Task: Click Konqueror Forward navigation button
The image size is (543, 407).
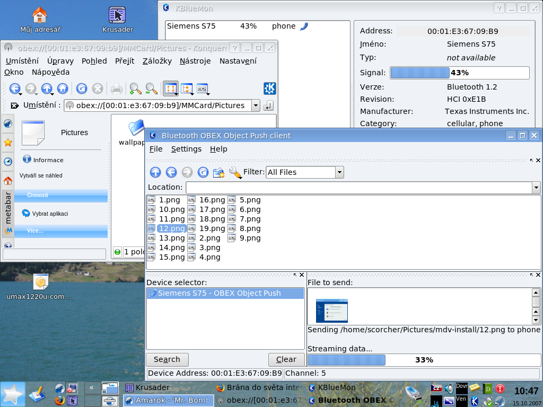Action: point(30,89)
